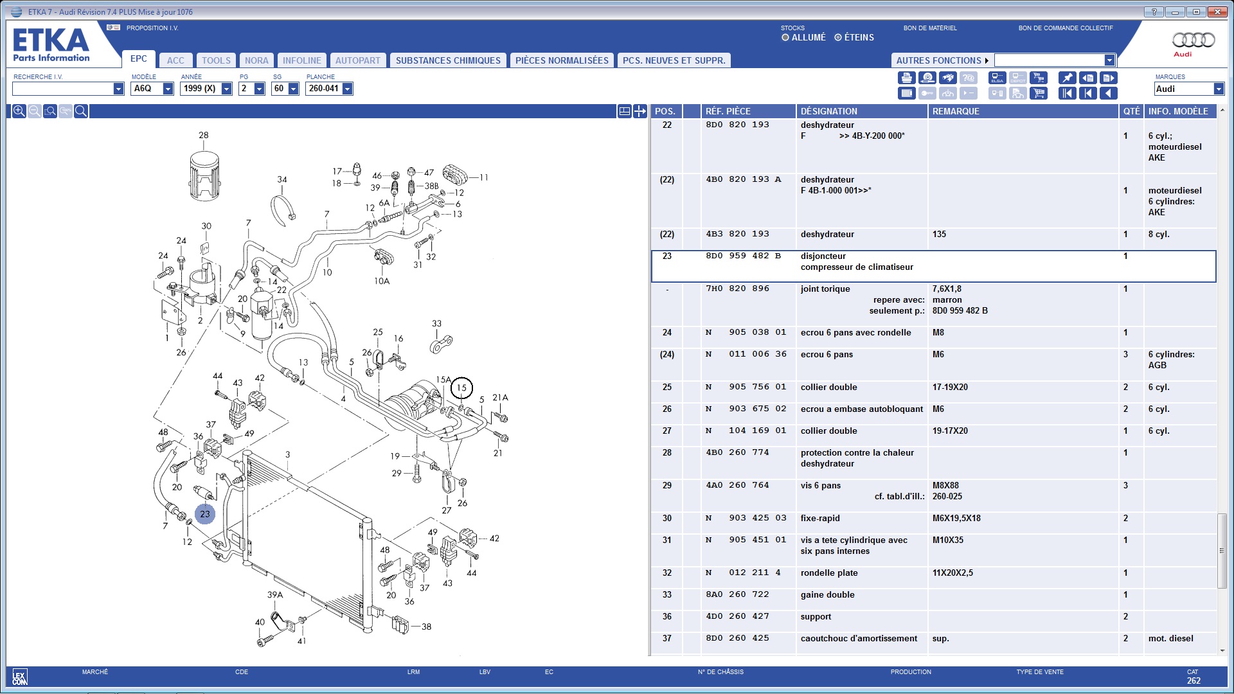Click the printer icon in toolbar
Image resolution: width=1234 pixels, height=694 pixels.
click(907, 78)
